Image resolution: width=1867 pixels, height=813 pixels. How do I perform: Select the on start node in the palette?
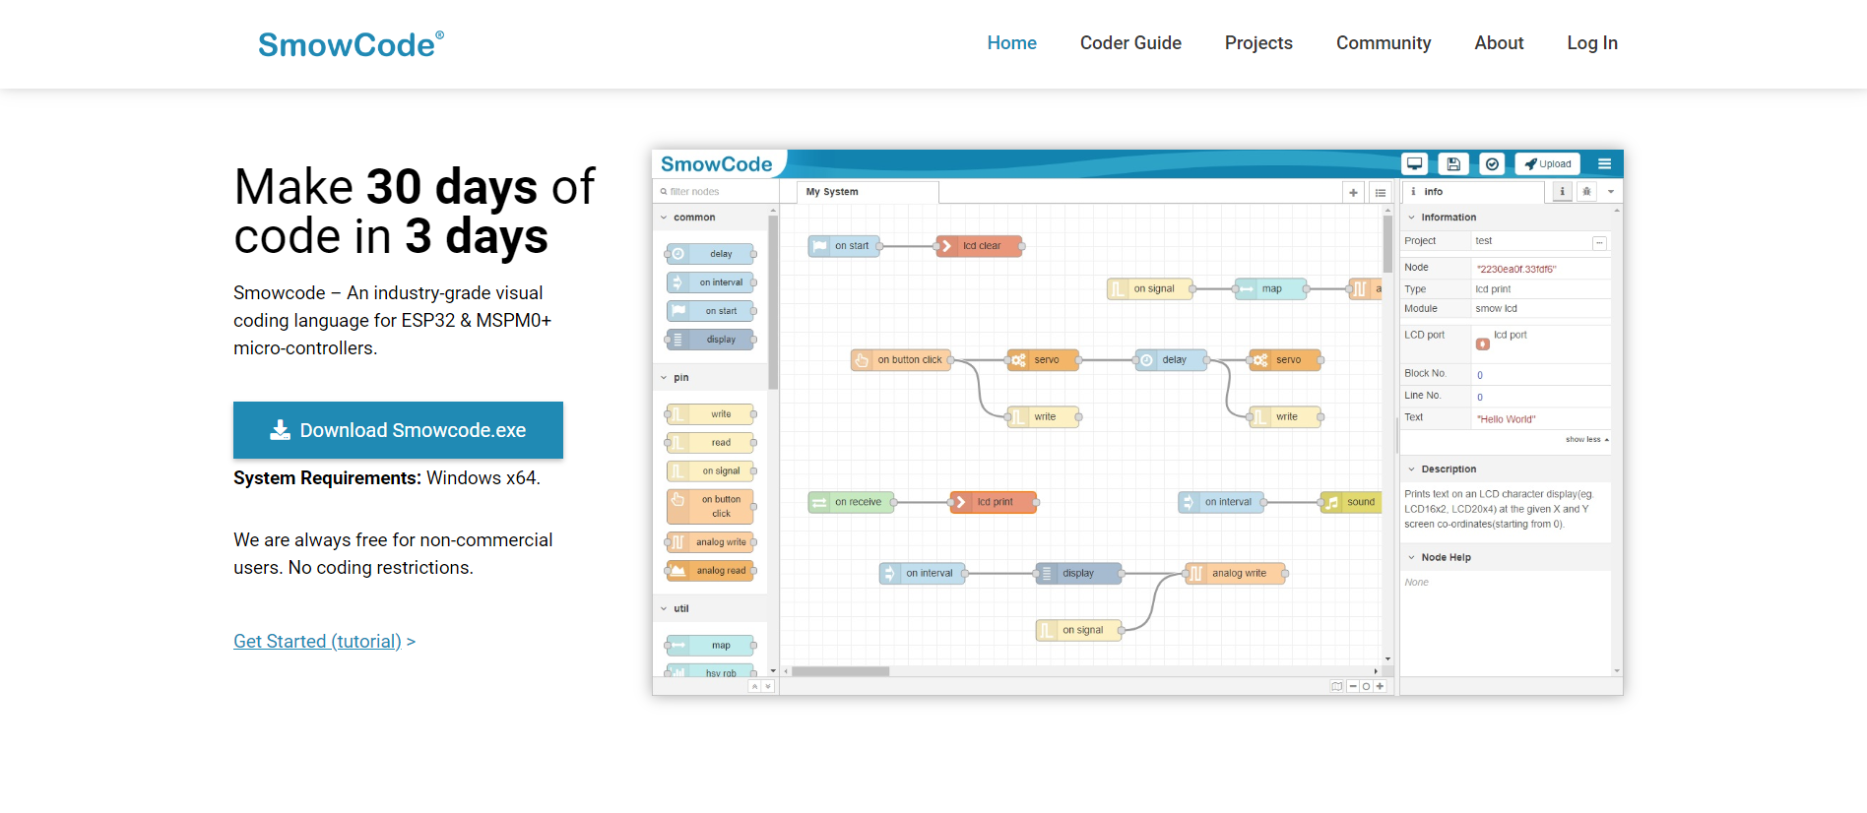click(x=711, y=311)
